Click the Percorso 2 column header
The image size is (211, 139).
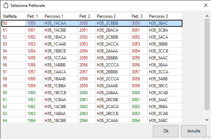point(112,16)
